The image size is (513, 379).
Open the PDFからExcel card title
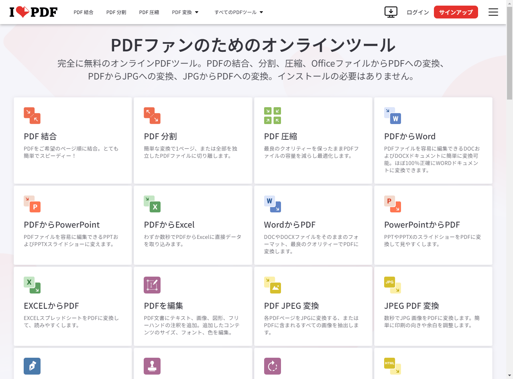click(169, 225)
